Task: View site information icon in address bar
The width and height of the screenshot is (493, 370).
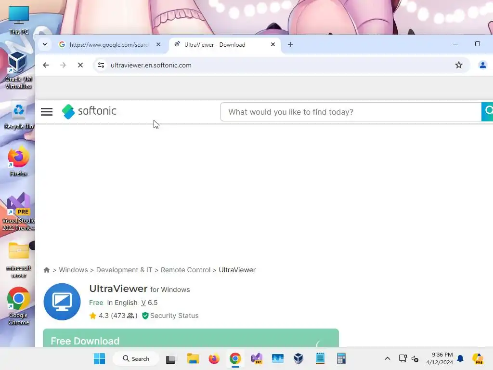Action: coord(101,65)
